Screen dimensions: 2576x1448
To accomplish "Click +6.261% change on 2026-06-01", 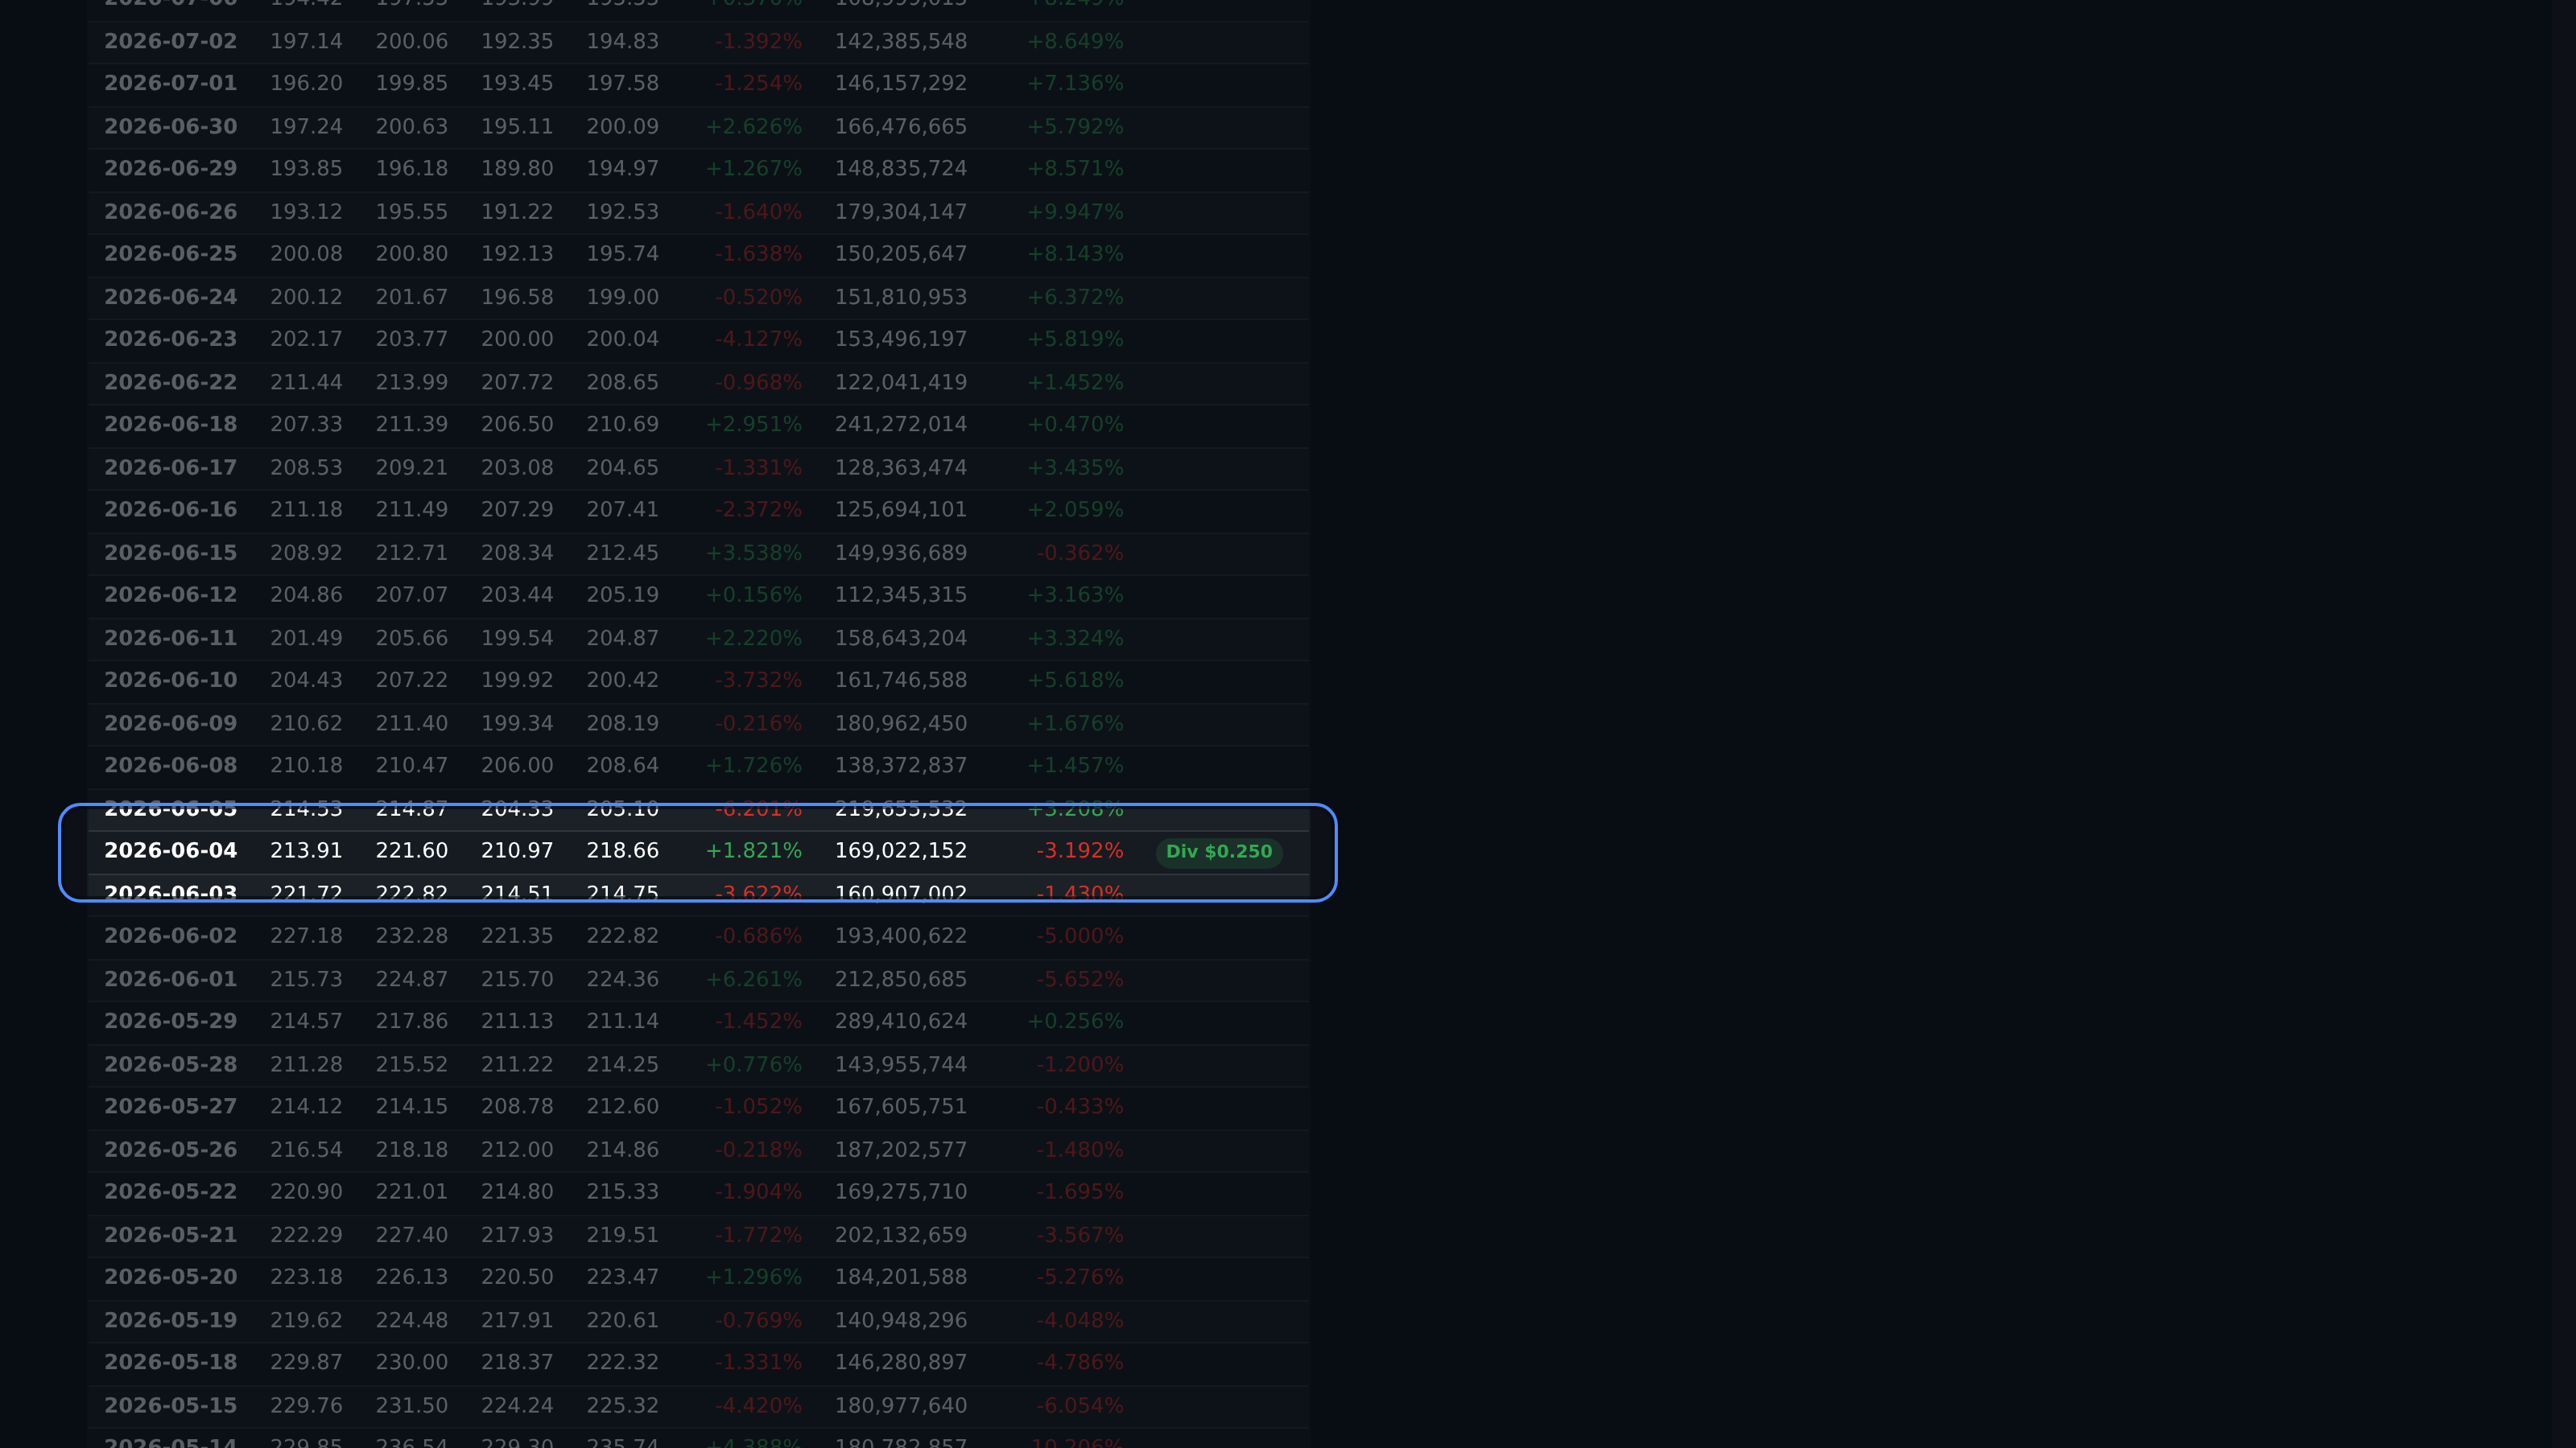I will [754, 979].
